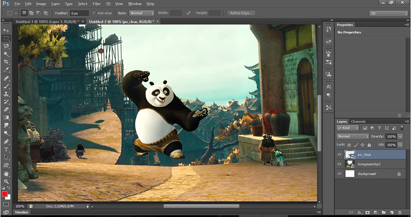Viewport: 411px width, 217px height.
Task: Set the red foreground color swatch
Action: click(5, 194)
